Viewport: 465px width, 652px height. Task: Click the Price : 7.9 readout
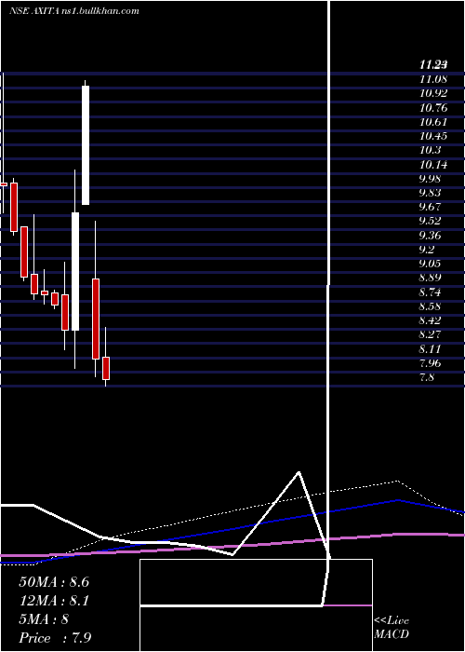click(55, 638)
